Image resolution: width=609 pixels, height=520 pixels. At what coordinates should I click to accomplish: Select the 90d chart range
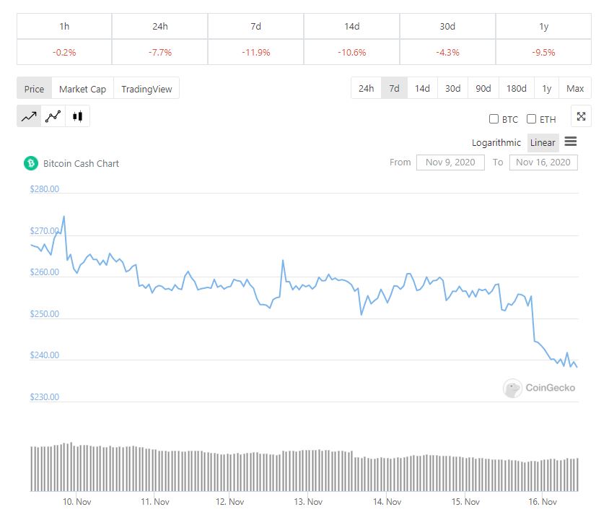pyautogui.click(x=483, y=88)
